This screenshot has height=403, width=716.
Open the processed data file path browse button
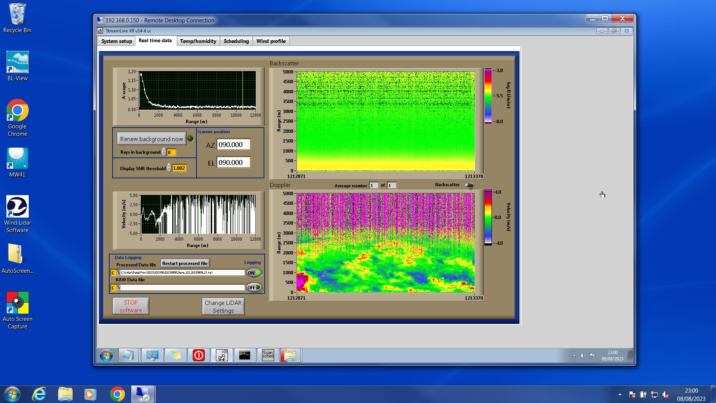click(x=119, y=273)
